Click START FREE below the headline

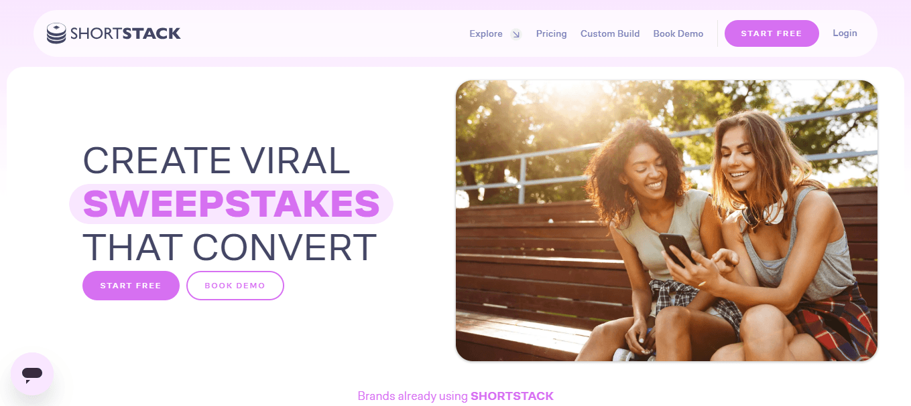pyautogui.click(x=131, y=286)
